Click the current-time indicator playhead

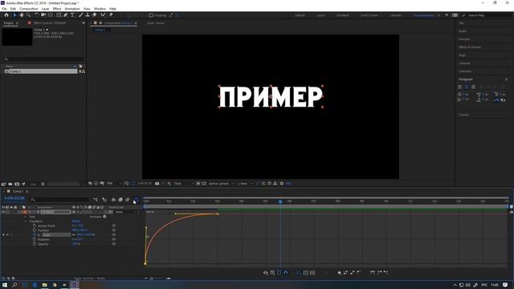(x=280, y=201)
